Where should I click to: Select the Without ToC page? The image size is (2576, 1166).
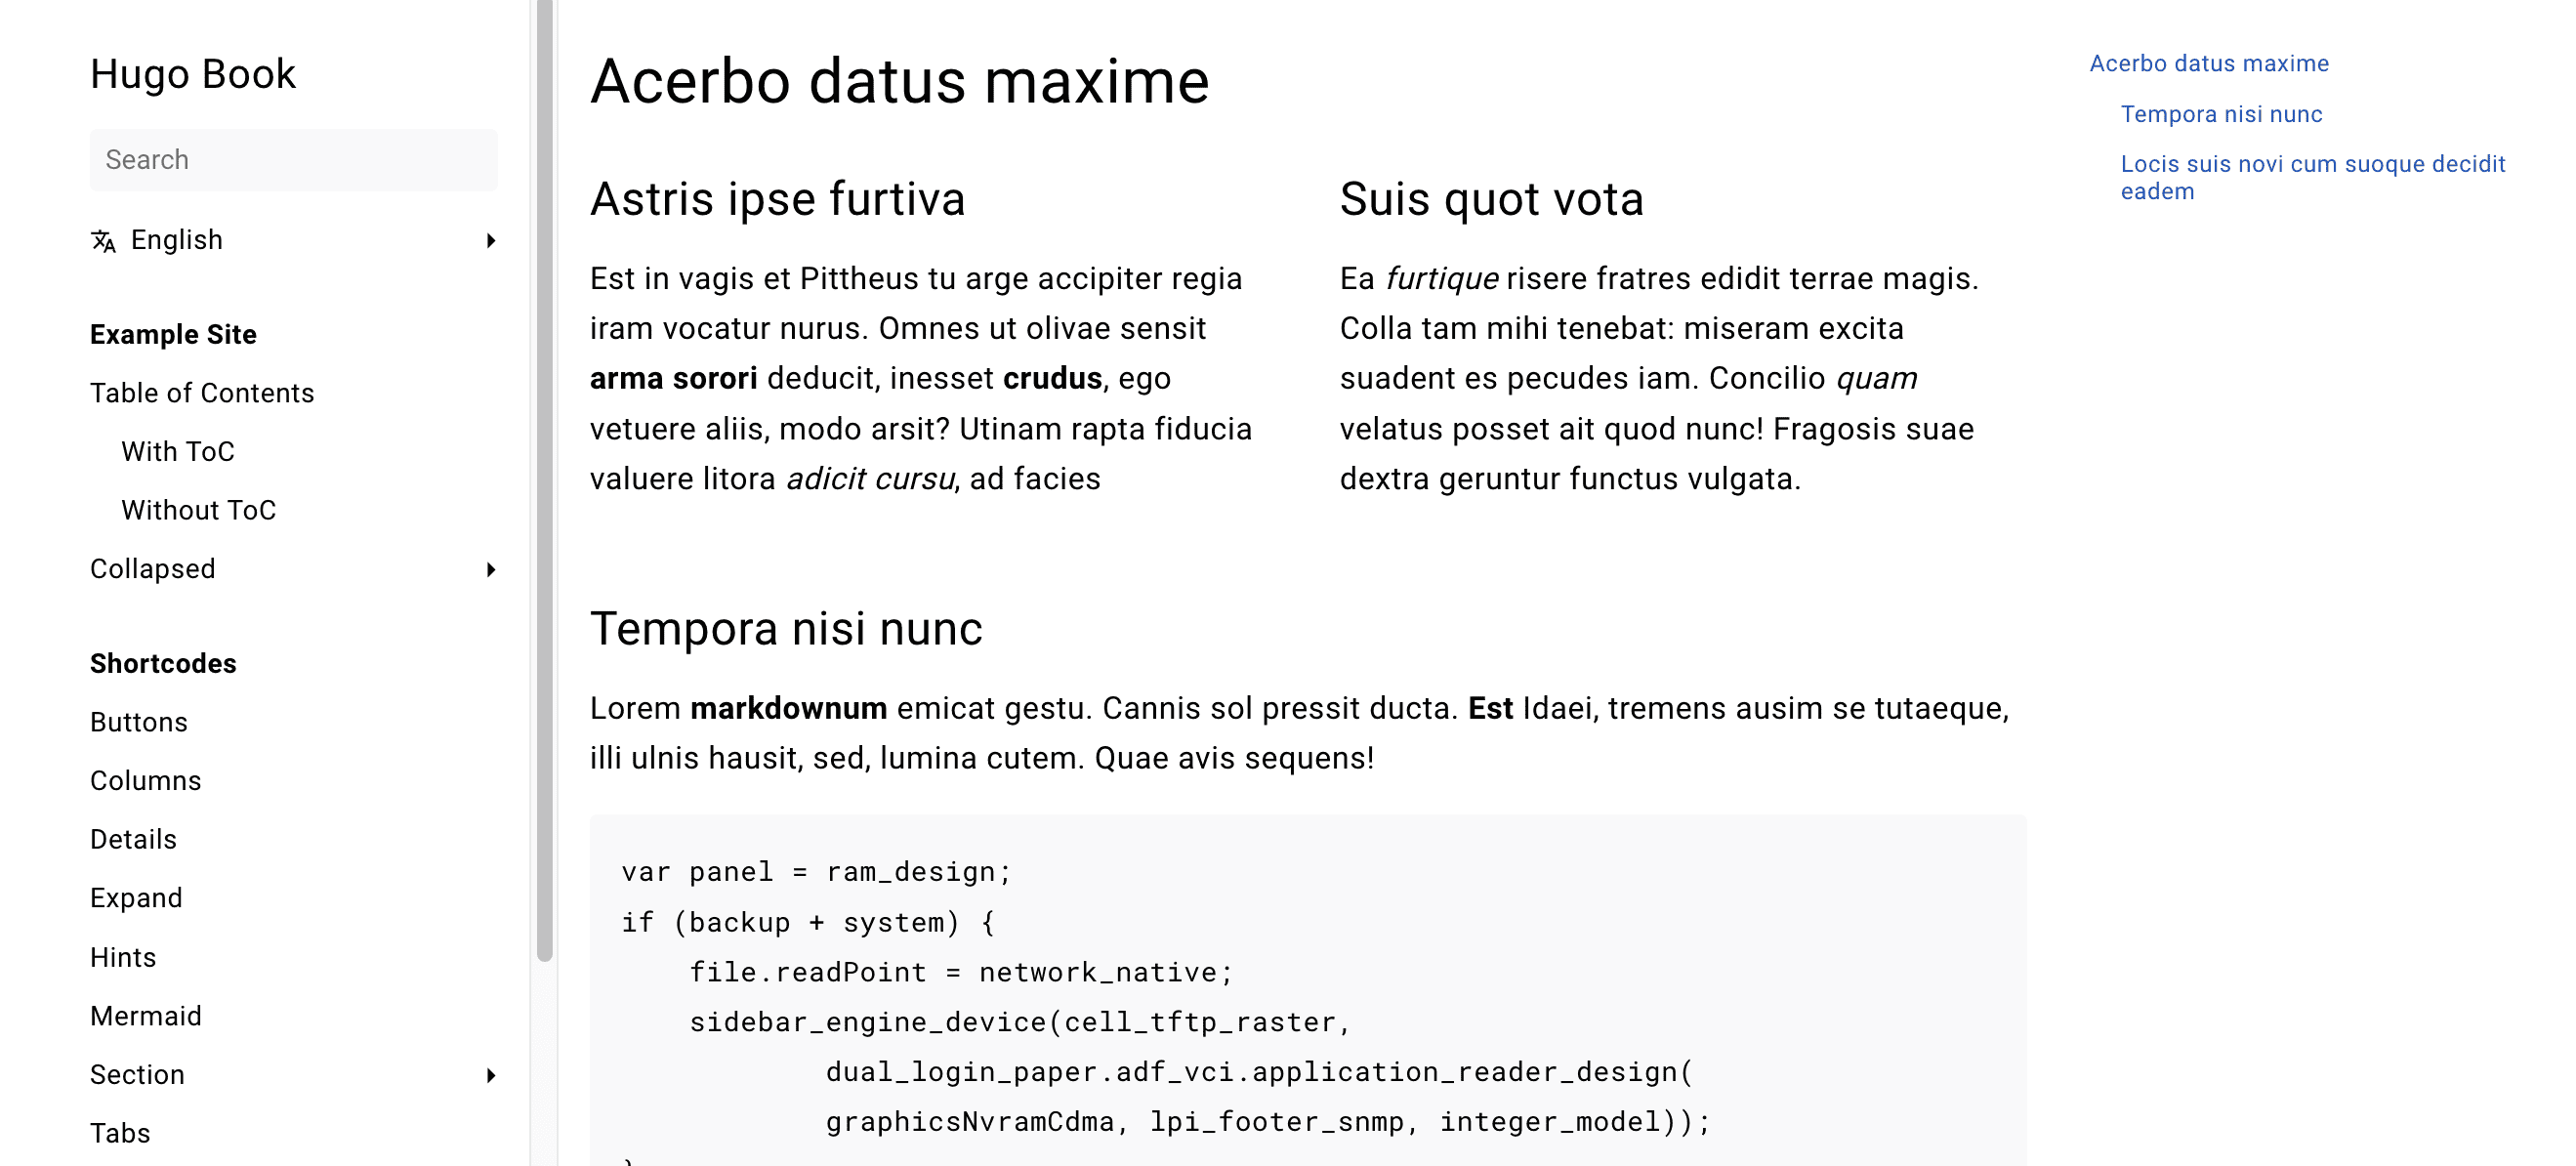tap(199, 511)
